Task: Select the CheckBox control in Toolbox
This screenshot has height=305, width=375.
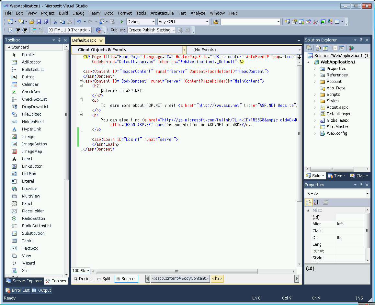Action: tap(31, 92)
